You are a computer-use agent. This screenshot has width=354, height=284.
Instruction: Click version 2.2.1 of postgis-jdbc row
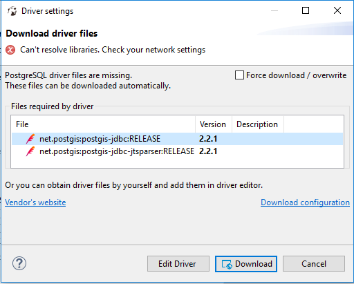click(208, 139)
